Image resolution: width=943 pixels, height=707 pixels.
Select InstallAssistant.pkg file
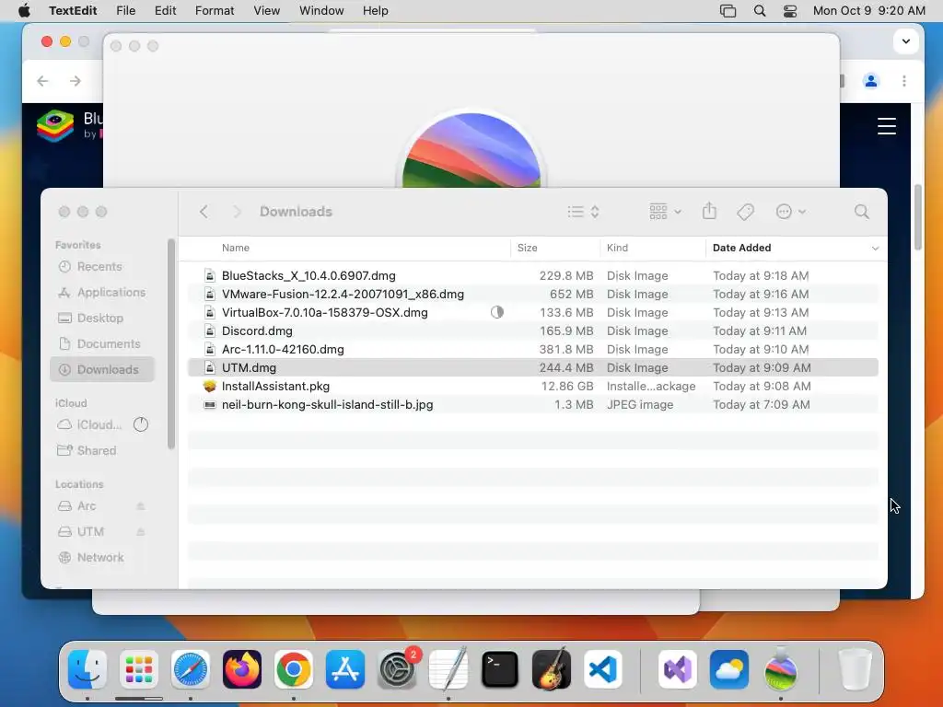[x=533, y=386]
